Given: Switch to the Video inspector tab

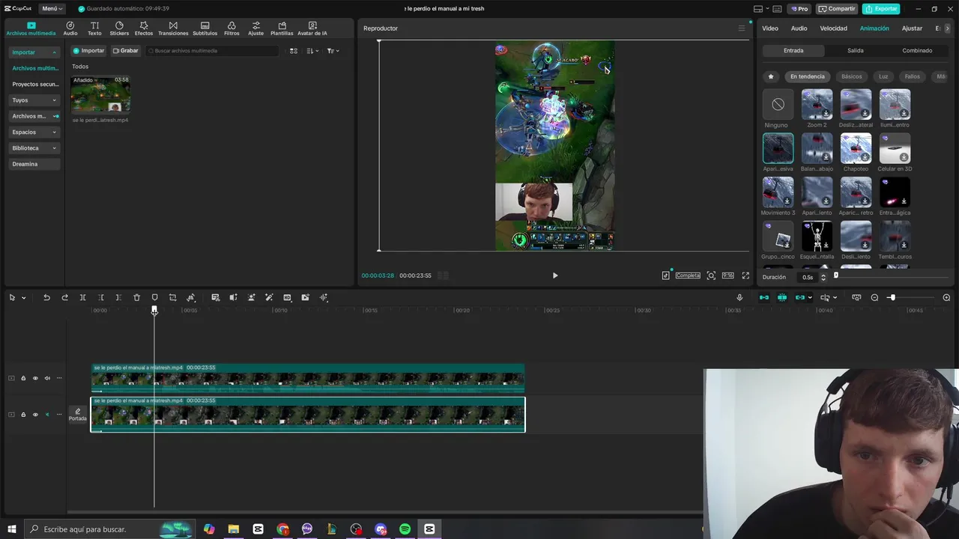Looking at the screenshot, I should pos(770,28).
